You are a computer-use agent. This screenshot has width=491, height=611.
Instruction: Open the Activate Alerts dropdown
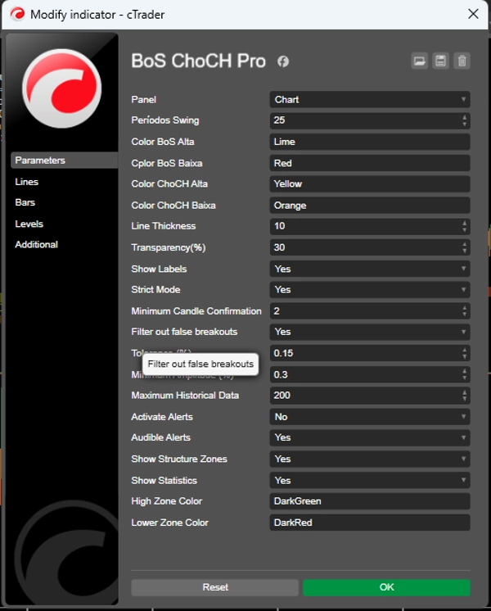pyautogui.click(x=370, y=417)
